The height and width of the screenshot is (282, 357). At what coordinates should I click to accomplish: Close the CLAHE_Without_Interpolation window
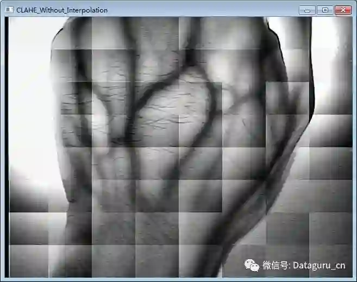343,10
